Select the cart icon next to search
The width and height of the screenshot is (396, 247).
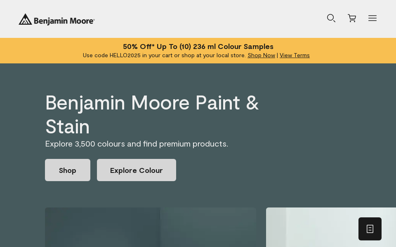pyautogui.click(x=352, y=18)
